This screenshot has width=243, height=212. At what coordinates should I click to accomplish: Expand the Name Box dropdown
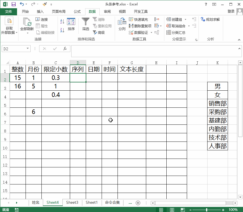pyautogui.click(x=28, y=48)
